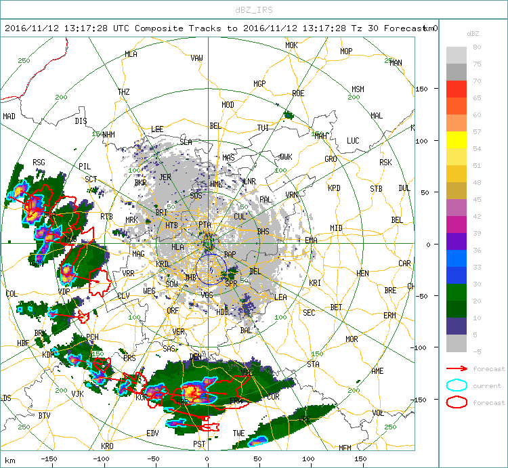
Task: Click the 80 value in dBZ legend
Action: coord(477,47)
